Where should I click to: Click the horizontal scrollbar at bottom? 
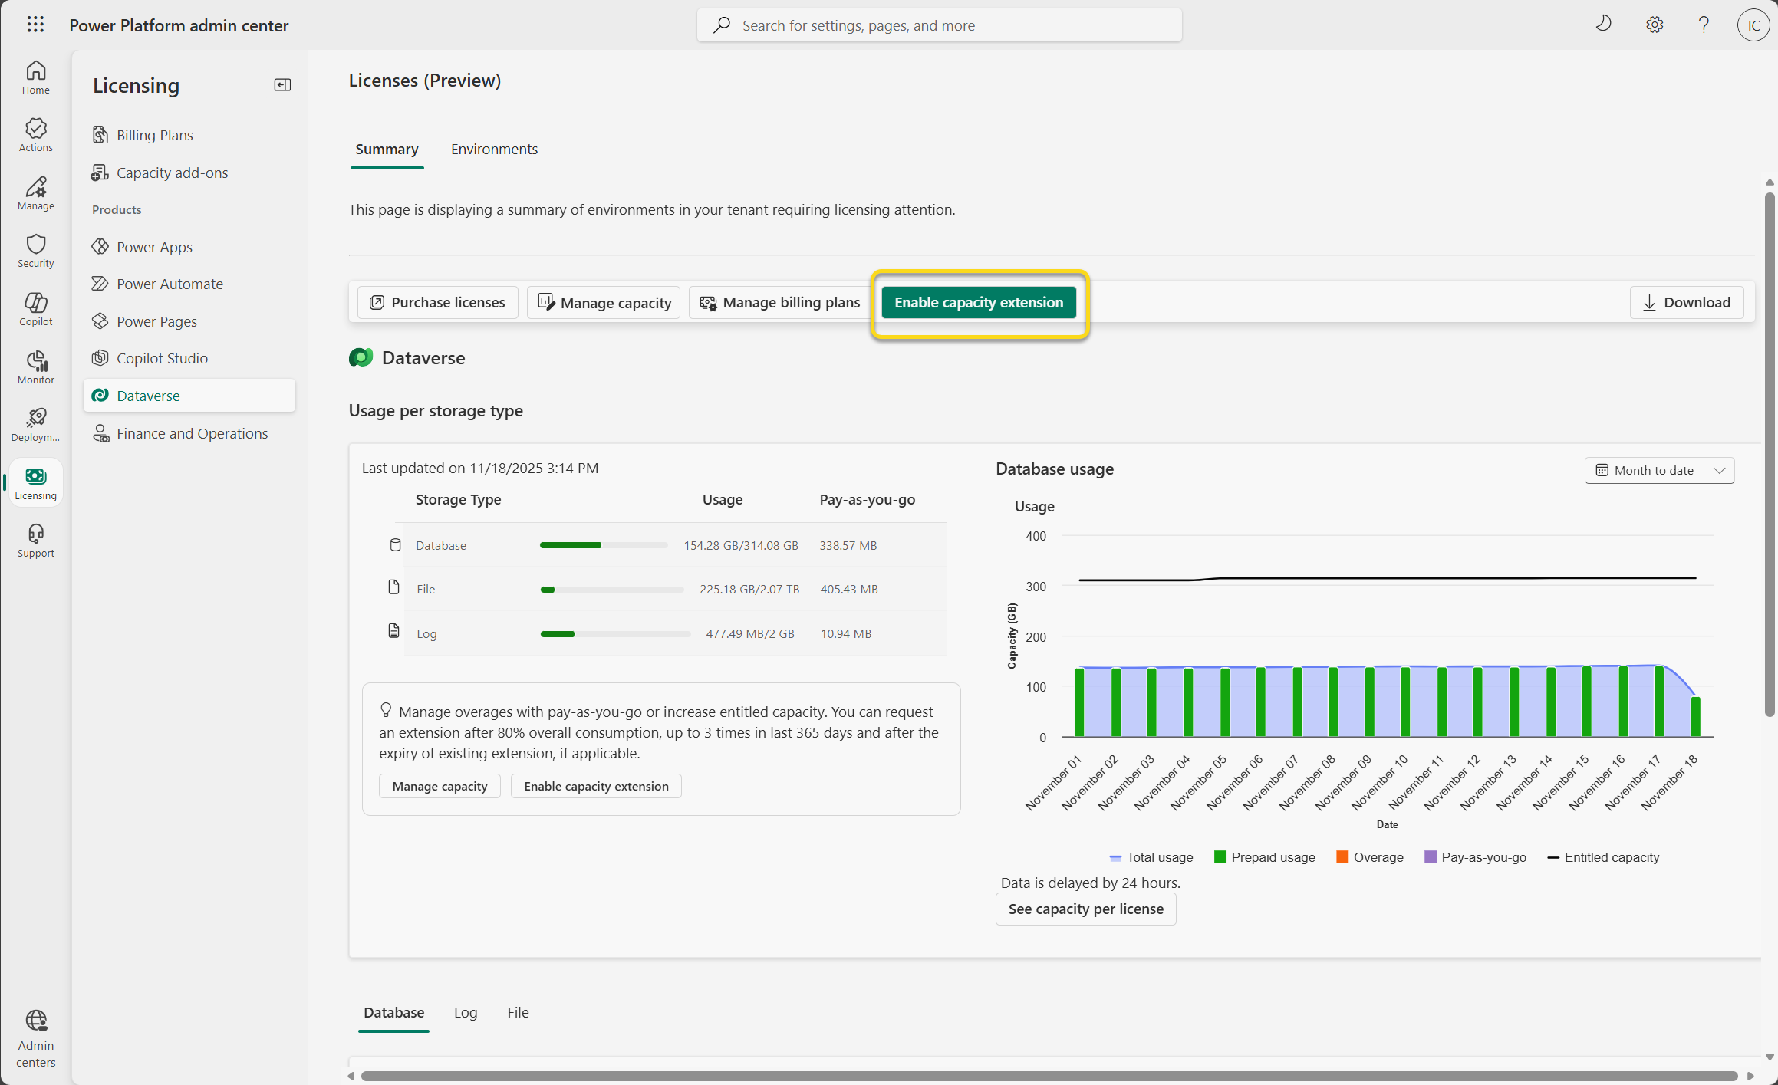click(x=1049, y=1076)
